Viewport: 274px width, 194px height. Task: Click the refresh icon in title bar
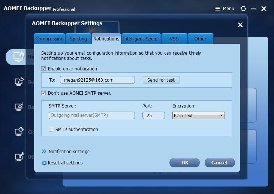(x=243, y=9)
